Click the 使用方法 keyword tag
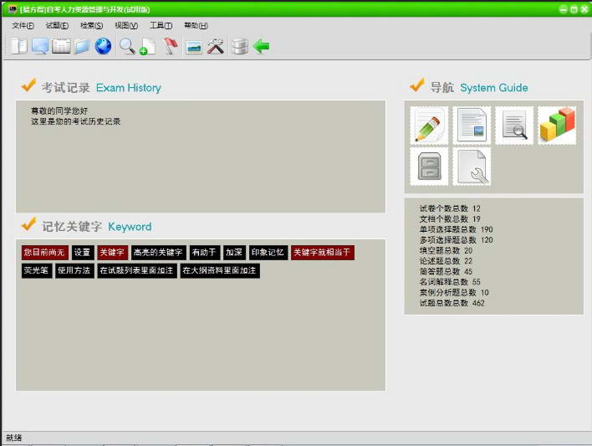The image size is (592, 446). [74, 270]
